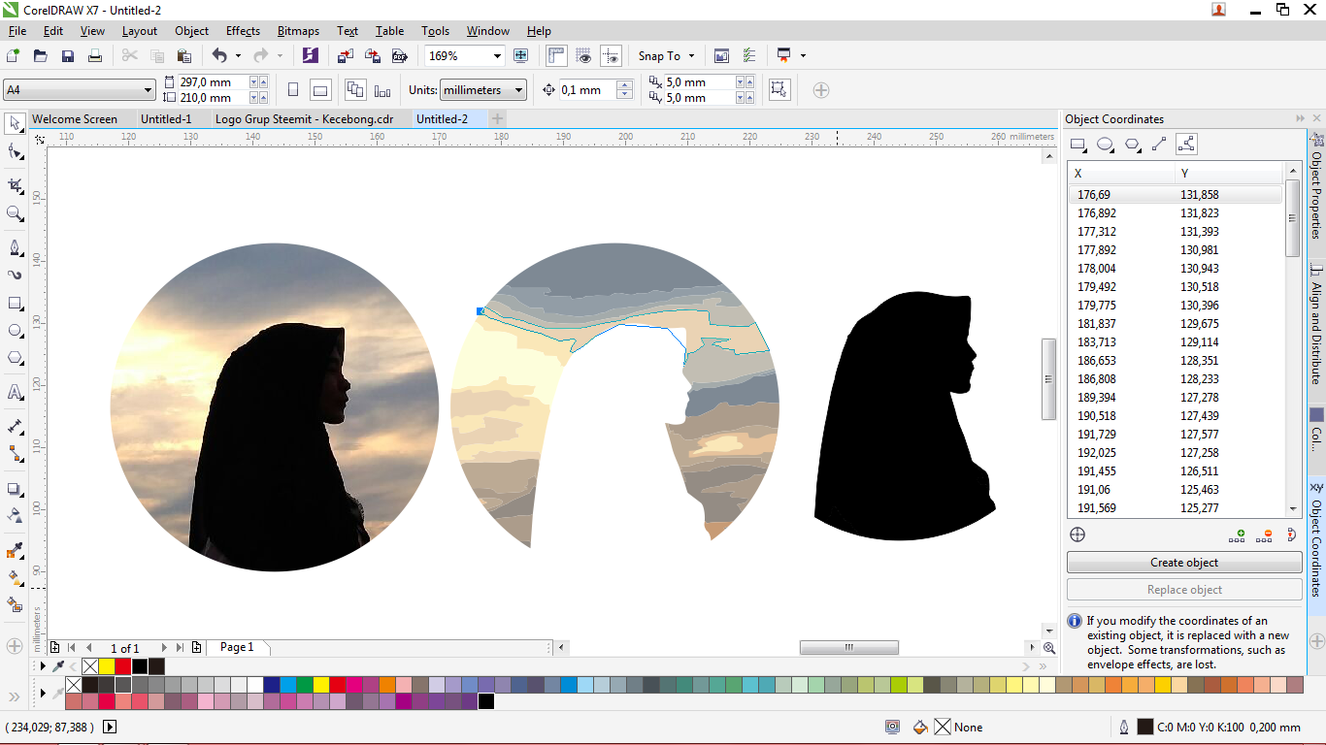This screenshot has width=1326, height=745.
Task: Create a new document
Action: coord(13,56)
